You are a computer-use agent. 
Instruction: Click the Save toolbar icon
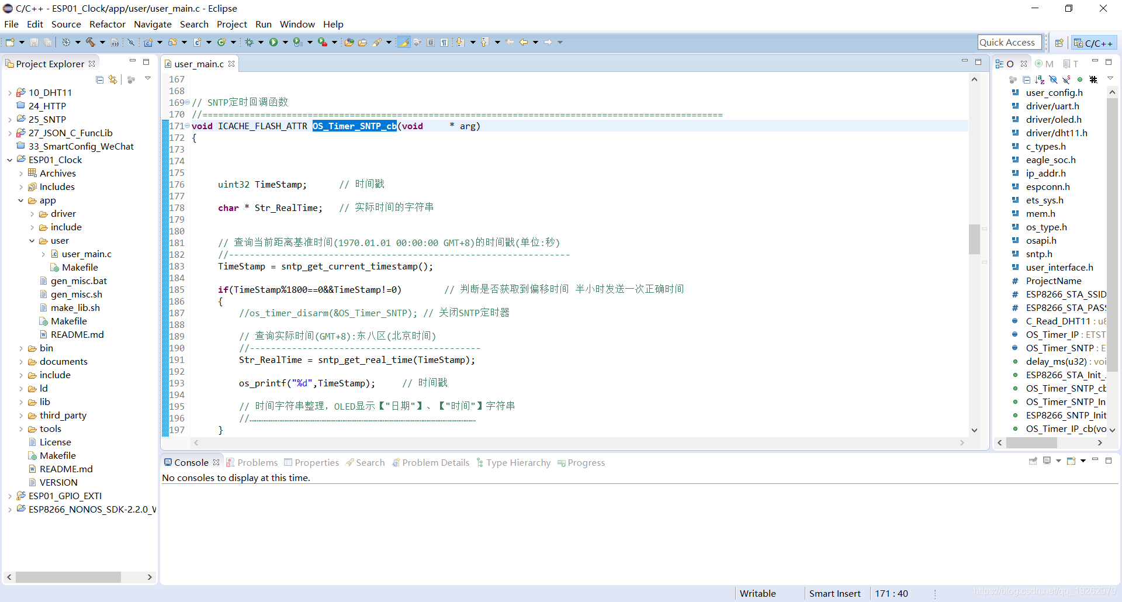[34, 42]
